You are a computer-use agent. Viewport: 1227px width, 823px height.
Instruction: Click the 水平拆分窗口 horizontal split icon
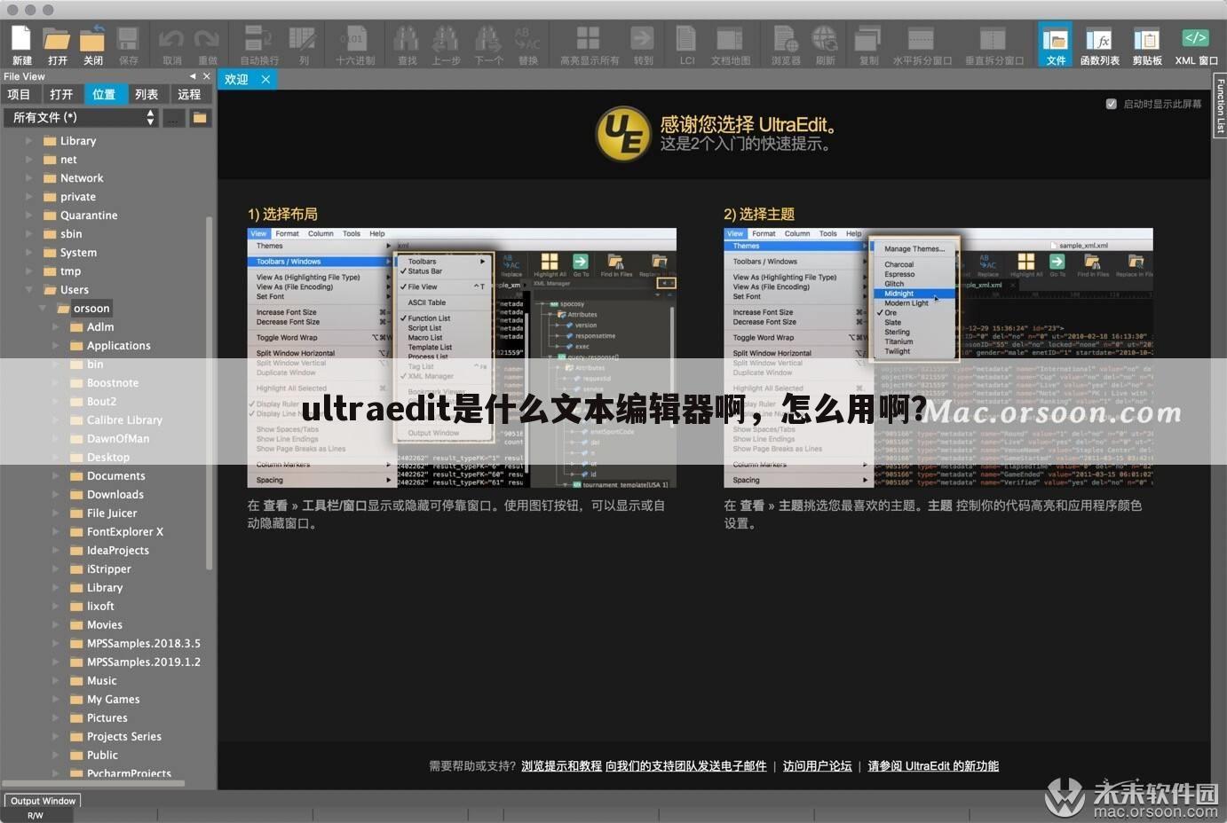[922, 44]
